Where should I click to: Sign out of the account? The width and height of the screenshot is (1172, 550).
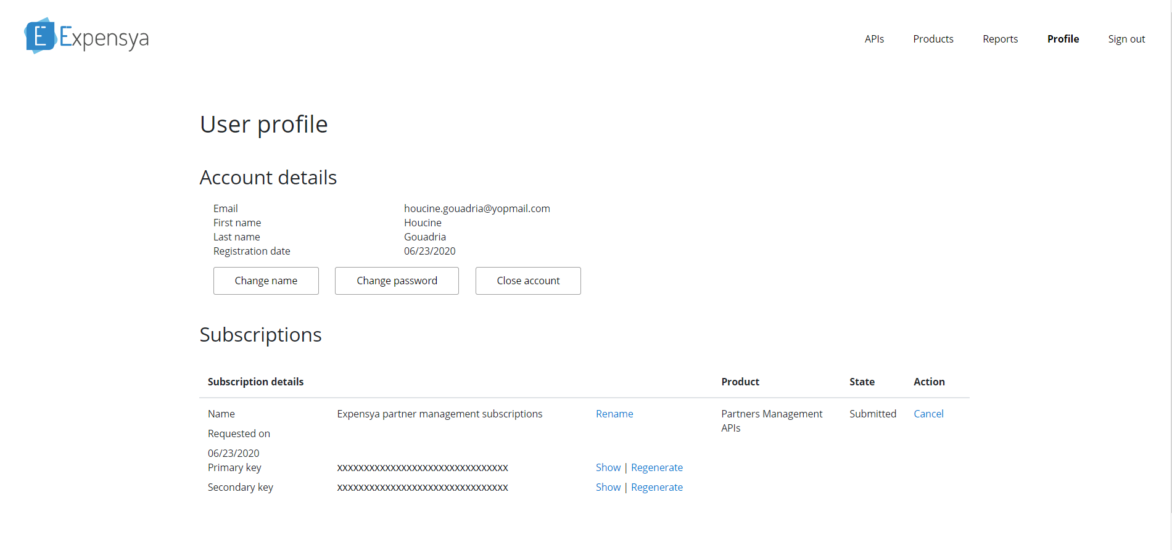(x=1126, y=39)
